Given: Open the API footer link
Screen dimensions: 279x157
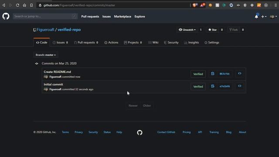Looking at the screenshot, I should [200, 132].
